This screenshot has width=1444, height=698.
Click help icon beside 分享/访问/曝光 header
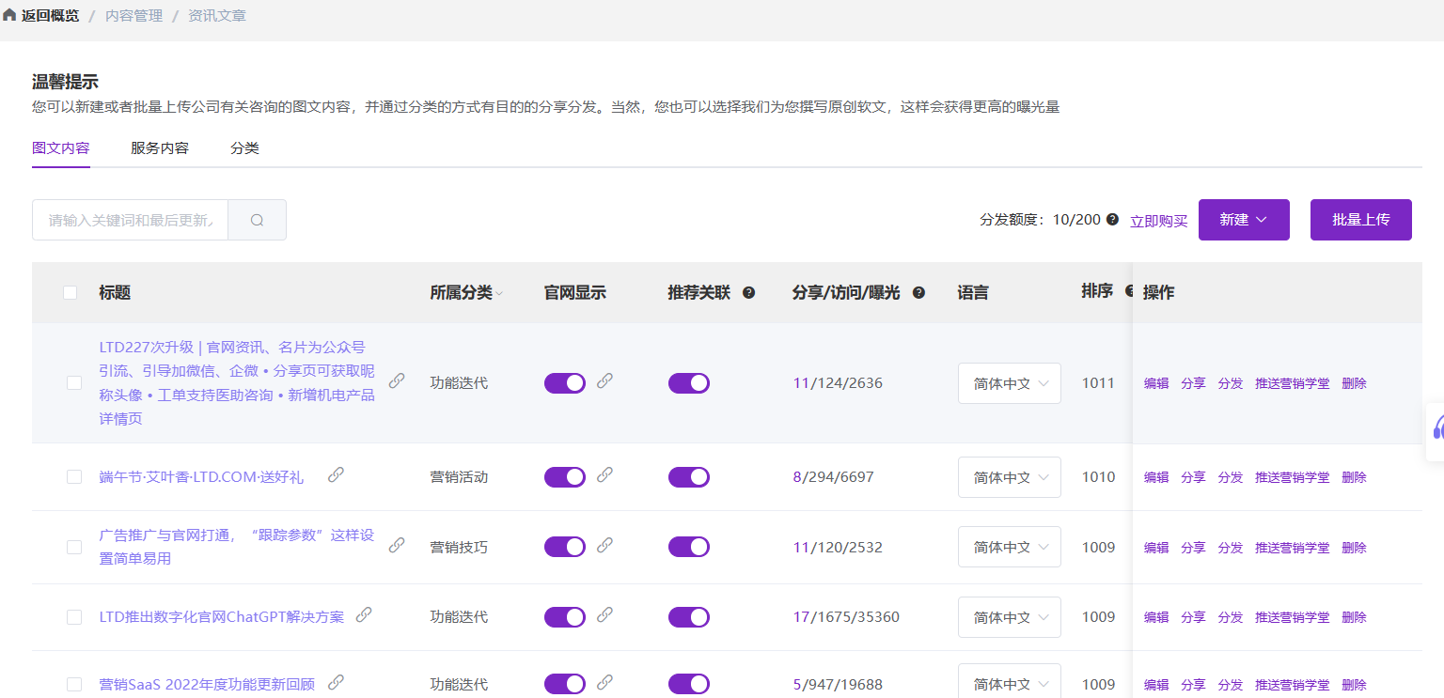(x=918, y=292)
